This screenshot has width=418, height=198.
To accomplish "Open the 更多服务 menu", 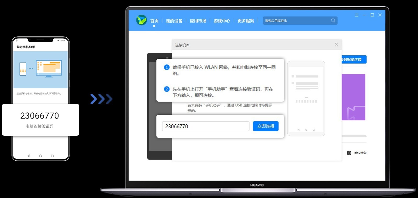I will 246,21.
